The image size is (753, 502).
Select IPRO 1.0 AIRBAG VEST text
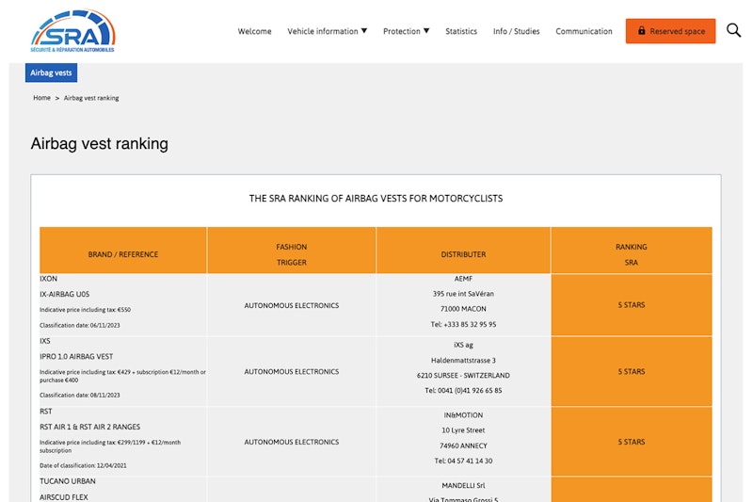[x=76, y=356]
